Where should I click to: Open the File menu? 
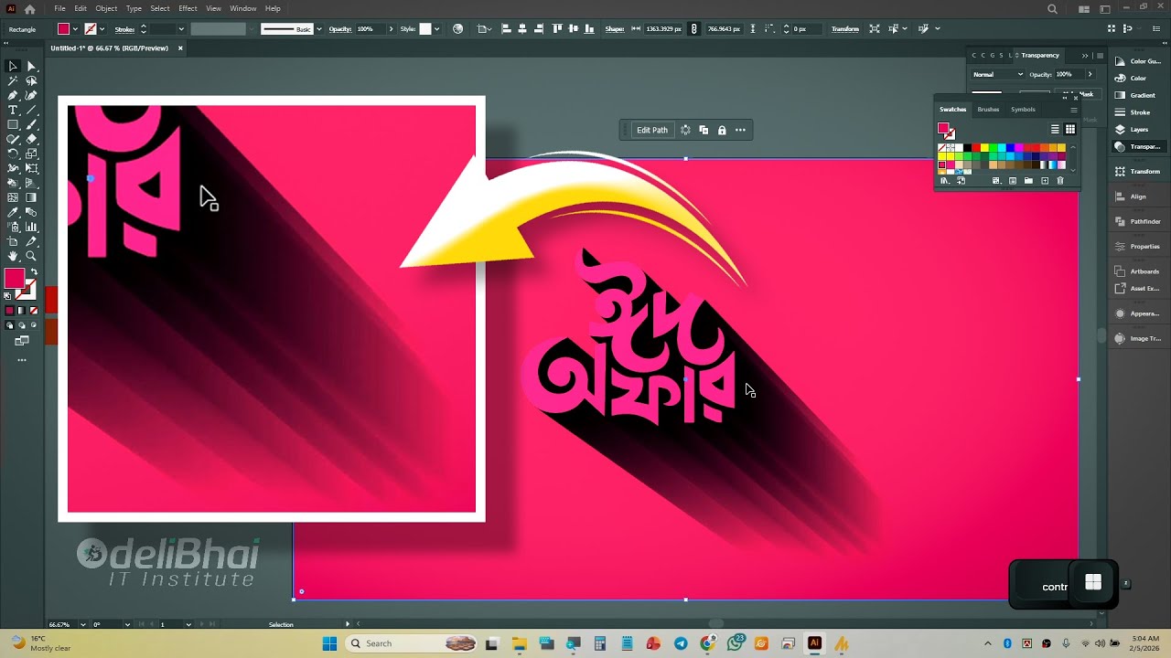pyautogui.click(x=59, y=8)
